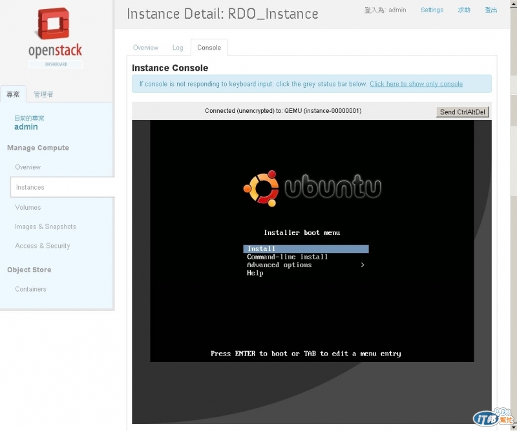The width and height of the screenshot is (517, 431).
Task: Open Containers under Object Store
Action: (x=30, y=289)
